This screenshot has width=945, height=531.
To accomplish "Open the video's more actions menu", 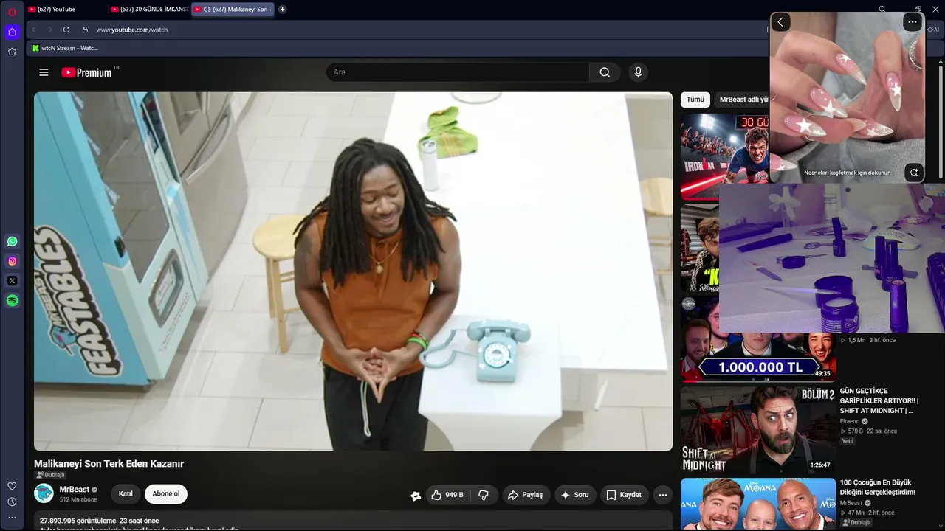I will (x=663, y=495).
